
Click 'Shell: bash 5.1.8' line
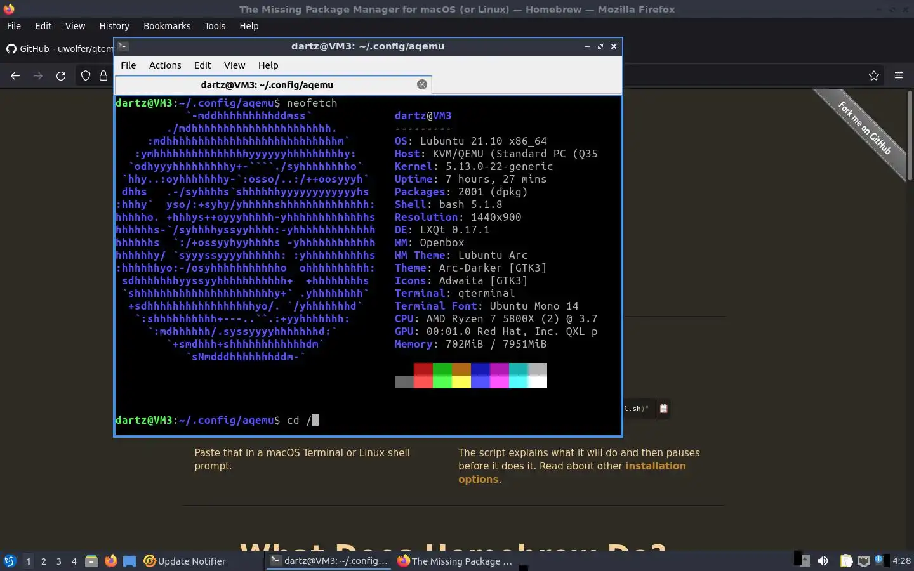(x=448, y=204)
